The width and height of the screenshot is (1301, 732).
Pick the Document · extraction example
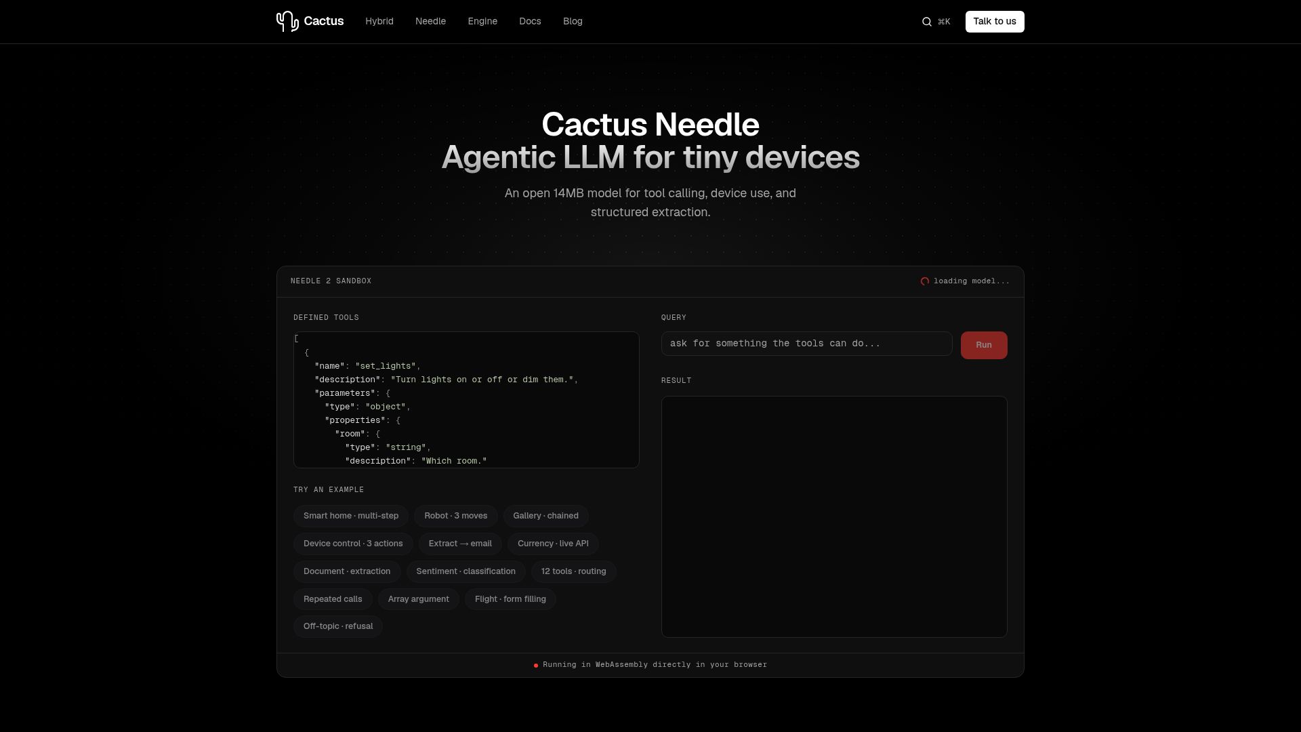click(347, 572)
